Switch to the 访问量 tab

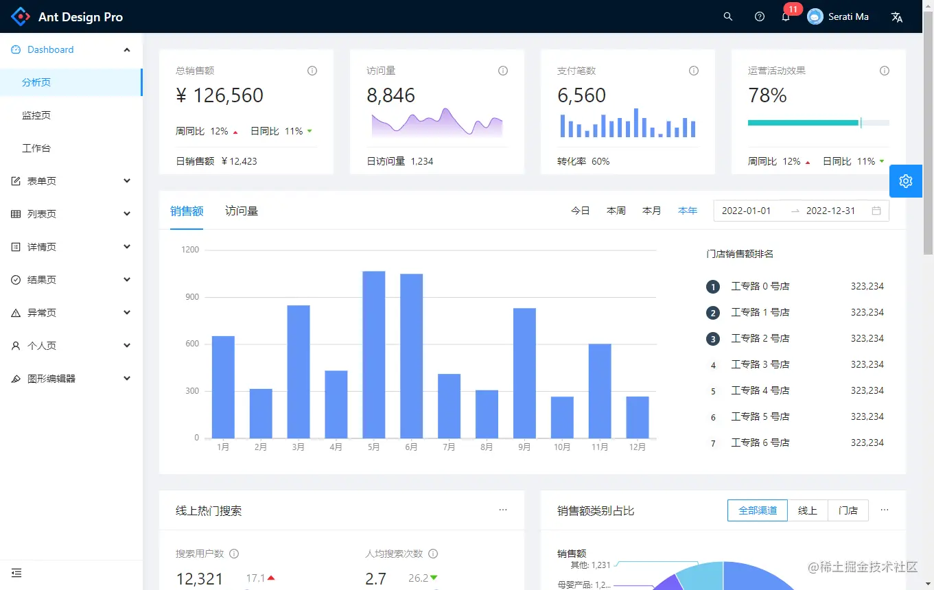click(242, 211)
